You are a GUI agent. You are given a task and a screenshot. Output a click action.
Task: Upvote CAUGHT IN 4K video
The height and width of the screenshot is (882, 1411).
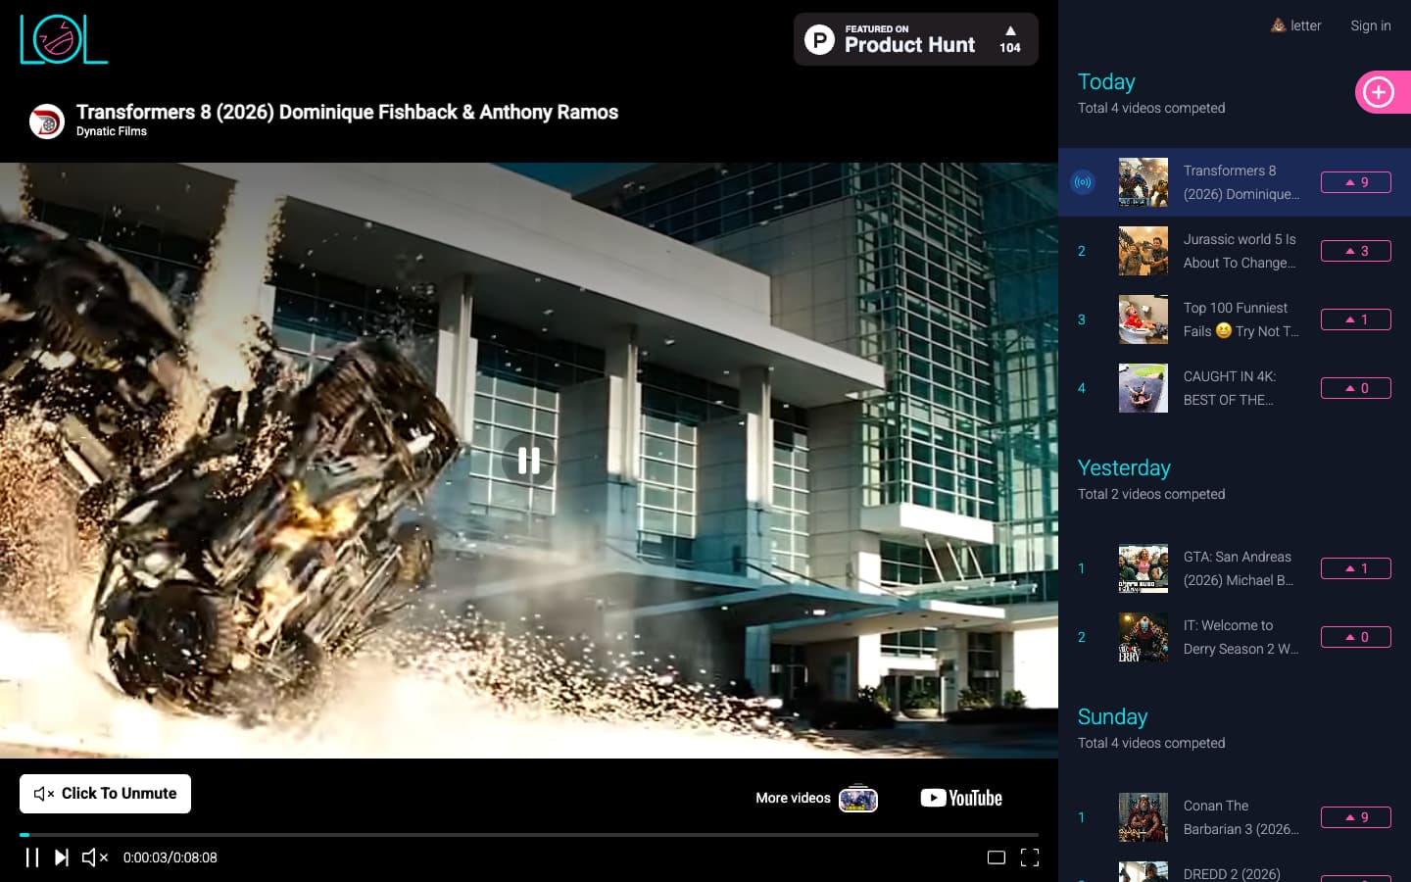(x=1356, y=388)
